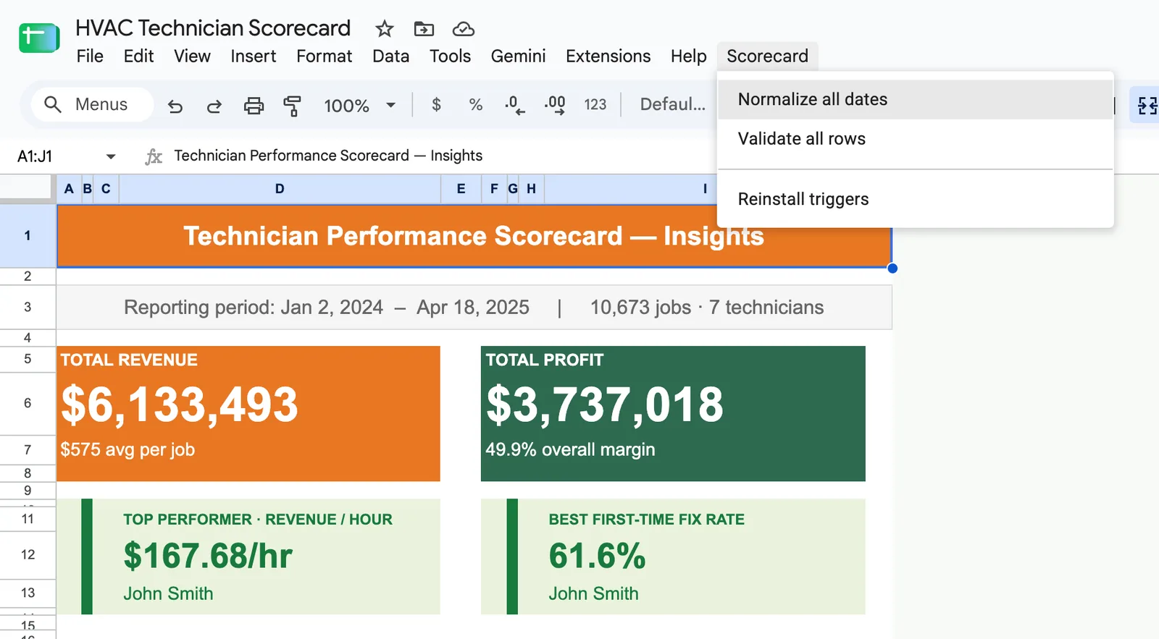Open the Data menu

pyautogui.click(x=391, y=56)
